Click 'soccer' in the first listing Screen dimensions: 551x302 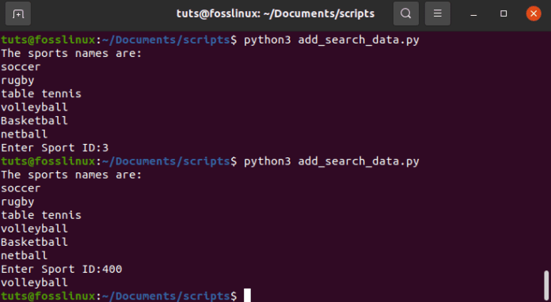pos(21,67)
